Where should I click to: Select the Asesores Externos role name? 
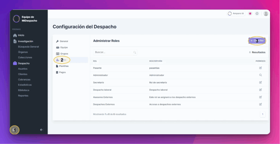coord(103,97)
